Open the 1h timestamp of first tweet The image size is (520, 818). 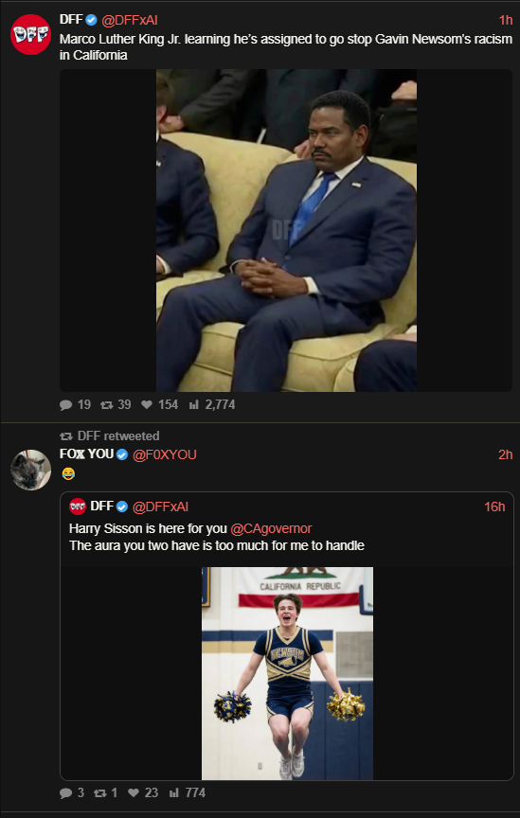coord(506,20)
